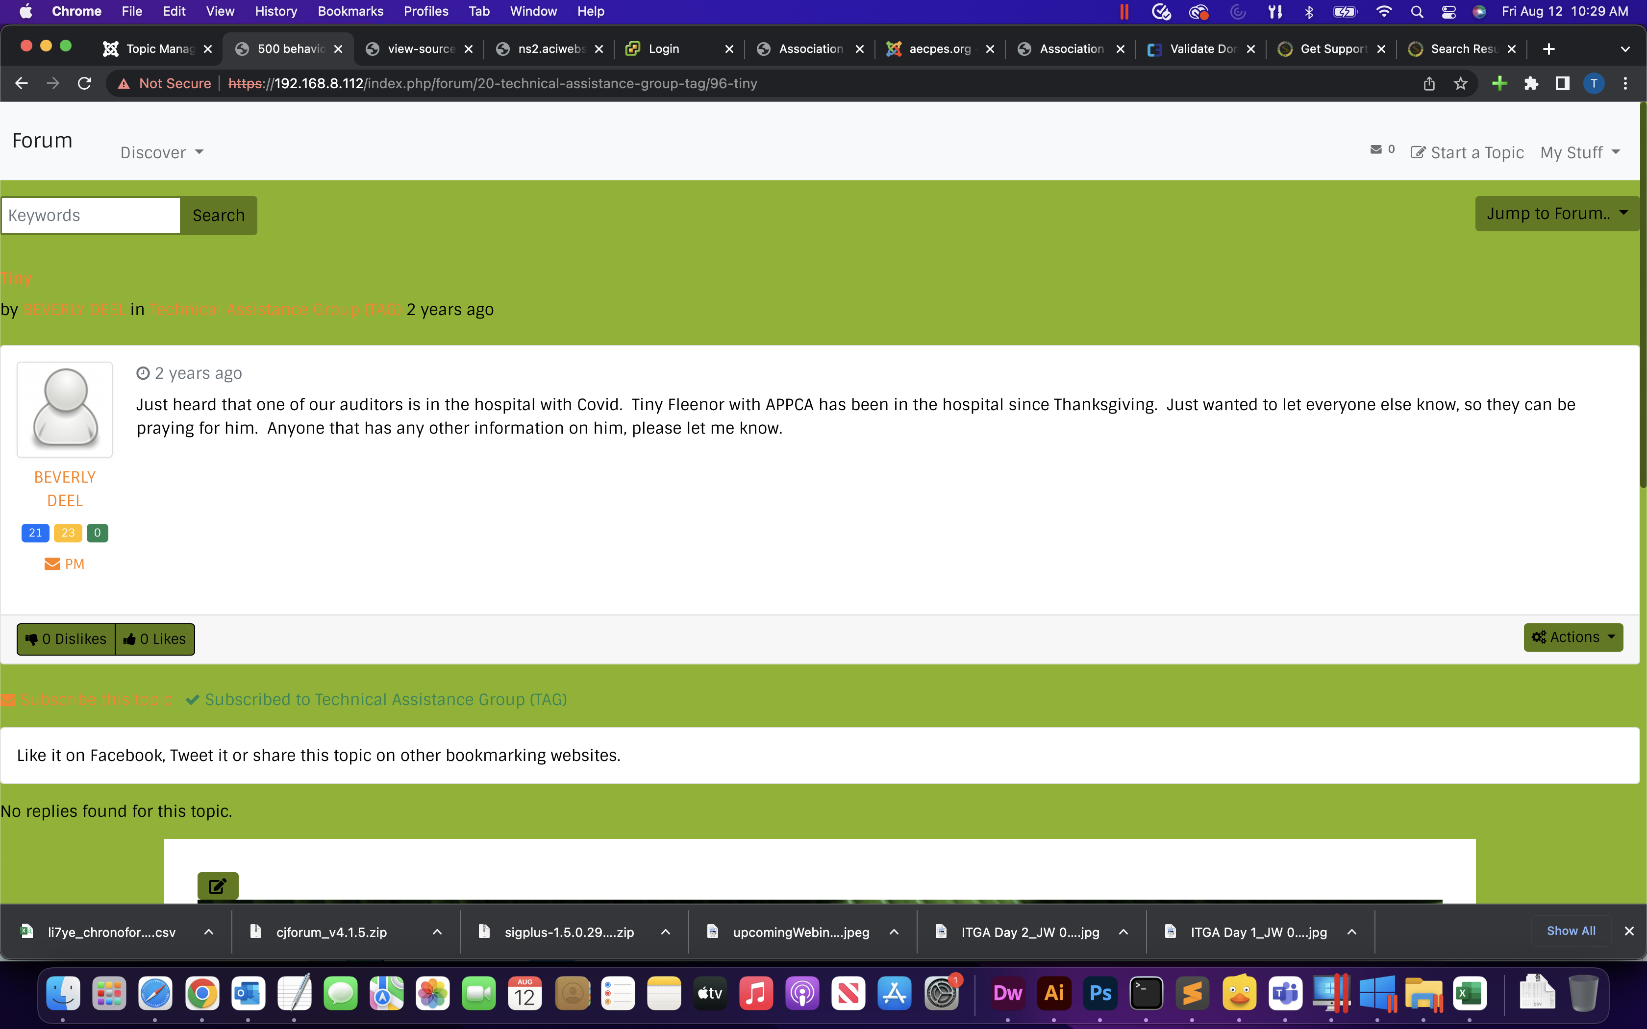Open the Bookmarks menu in menu bar

pyautogui.click(x=350, y=11)
